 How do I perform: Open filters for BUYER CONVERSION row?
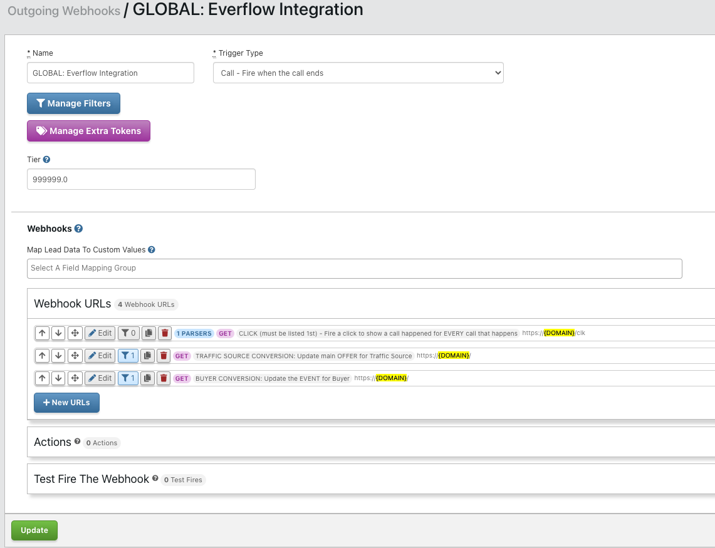(128, 378)
